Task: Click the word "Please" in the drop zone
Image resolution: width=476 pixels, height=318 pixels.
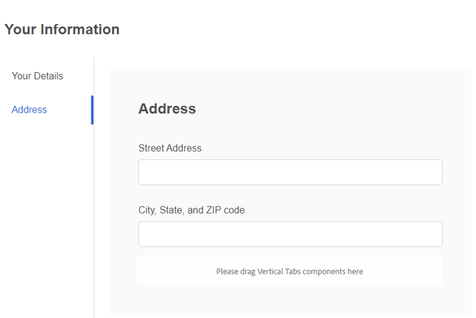Action: pyautogui.click(x=227, y=271)
